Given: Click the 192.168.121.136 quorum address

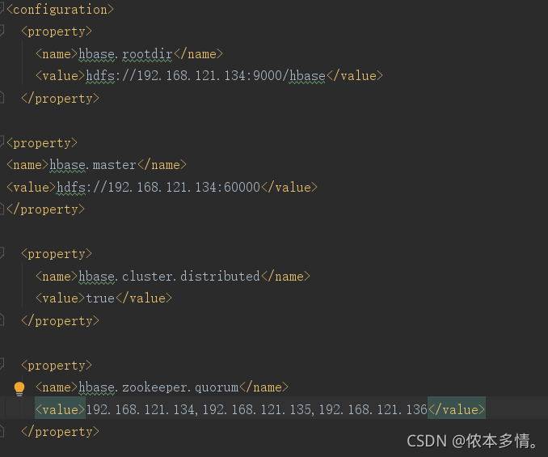Looking at the screenshot, I should pyautogui.click(x=373, y=410).
